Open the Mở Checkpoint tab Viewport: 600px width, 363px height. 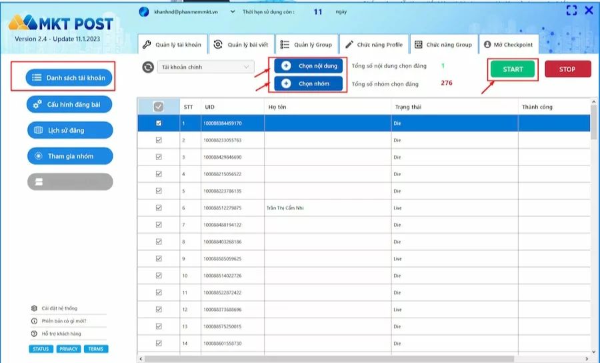coord(508,45)
